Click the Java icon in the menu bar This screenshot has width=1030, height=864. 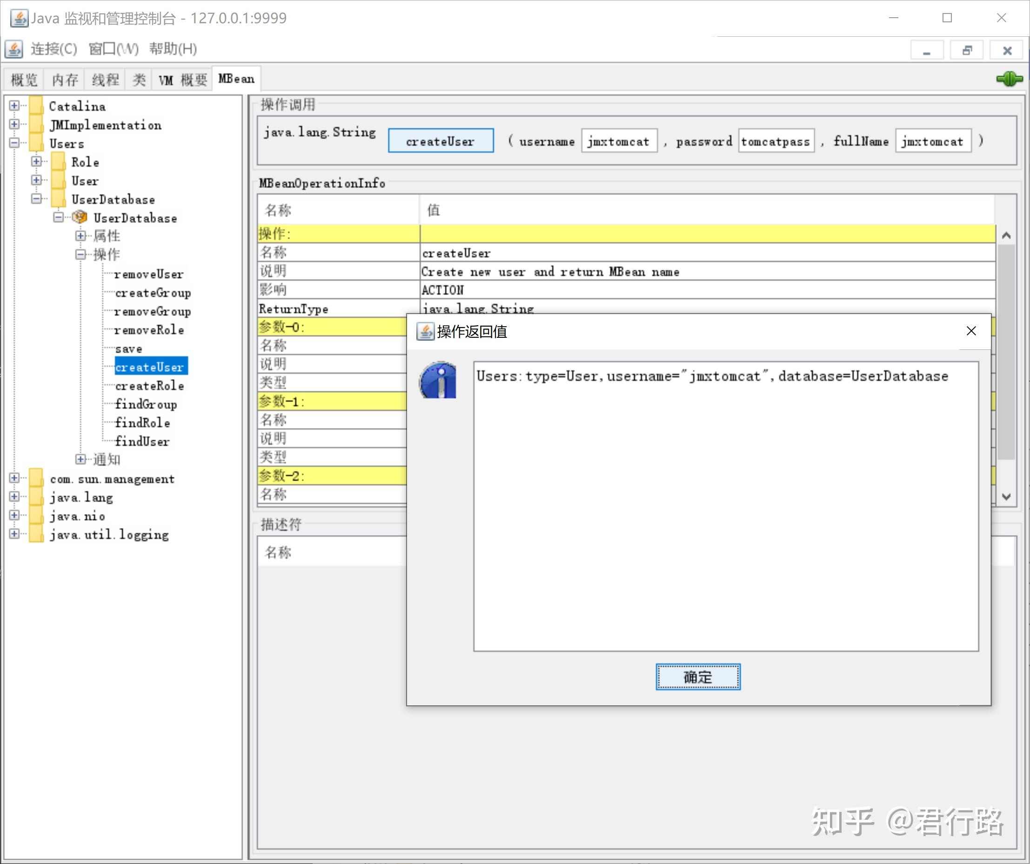click(14, 49)
